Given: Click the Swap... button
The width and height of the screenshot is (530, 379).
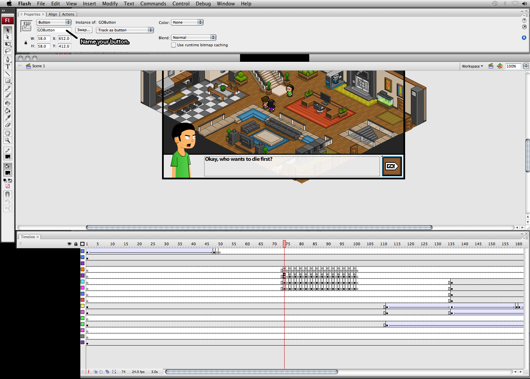Looking at the screenshot, I should pos(84,30).
